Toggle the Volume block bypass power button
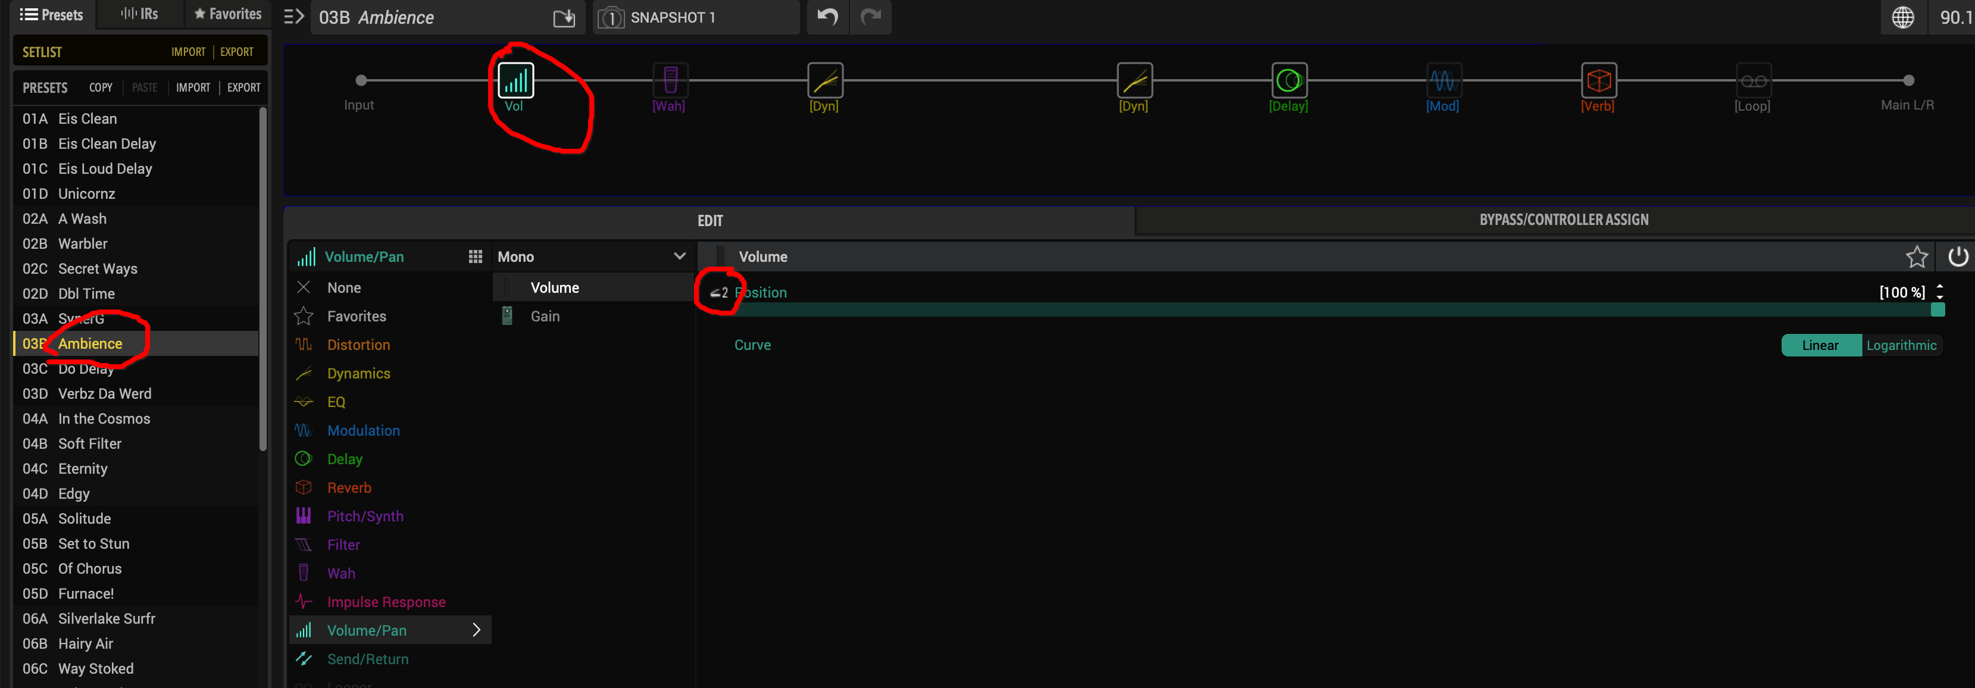The width and height of the screenshot is (1975, 688). (x=1957, y=256)
